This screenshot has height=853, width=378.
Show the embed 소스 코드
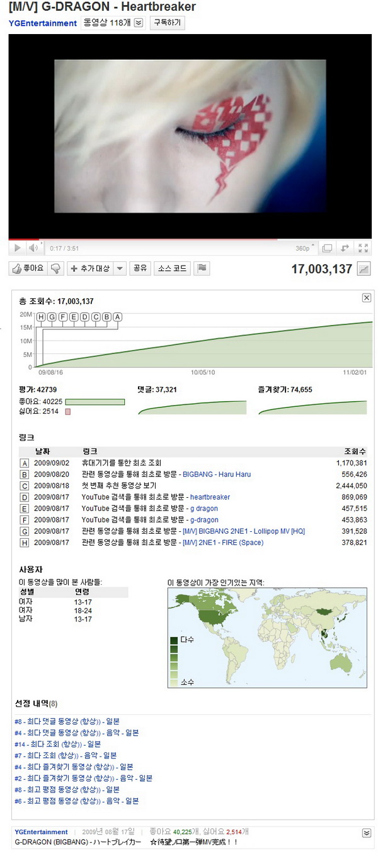click(x=172, y=268)
